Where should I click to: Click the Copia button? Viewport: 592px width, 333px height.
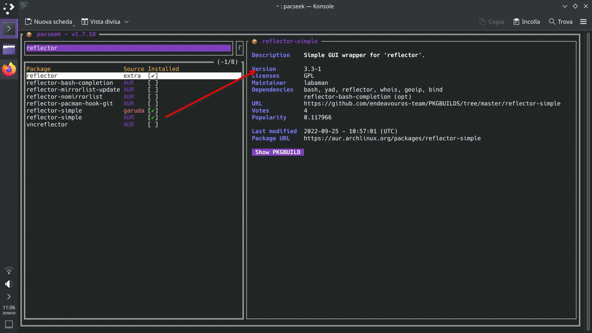tap(491, 22)
